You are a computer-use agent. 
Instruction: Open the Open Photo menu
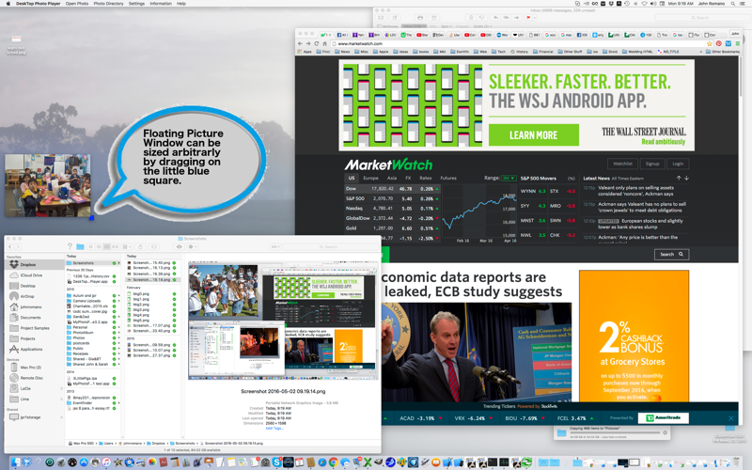point(77,4)
